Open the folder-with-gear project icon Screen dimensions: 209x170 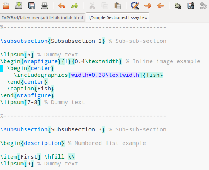click(178, 6)
